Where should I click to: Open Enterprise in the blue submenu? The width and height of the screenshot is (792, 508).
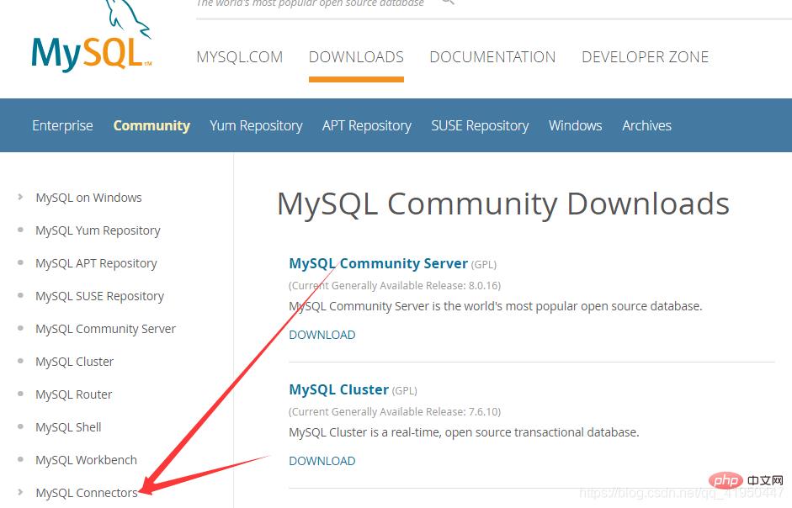coord(62,125)
